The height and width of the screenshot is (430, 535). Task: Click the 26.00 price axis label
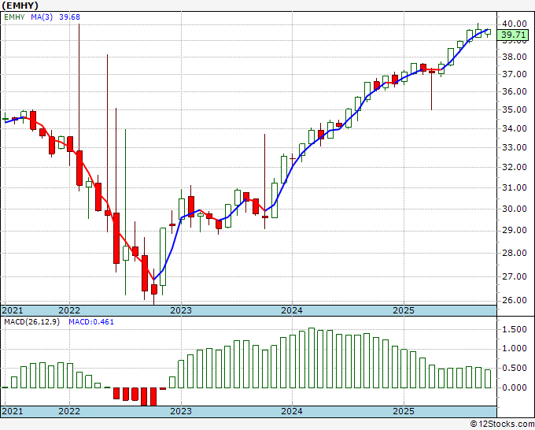515,301
